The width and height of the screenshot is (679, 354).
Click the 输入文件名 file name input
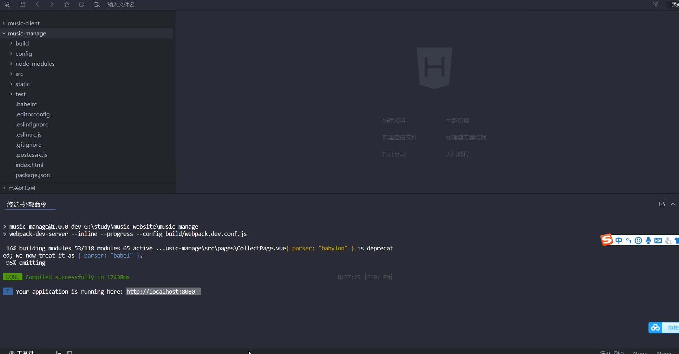[x=121, y=4]
